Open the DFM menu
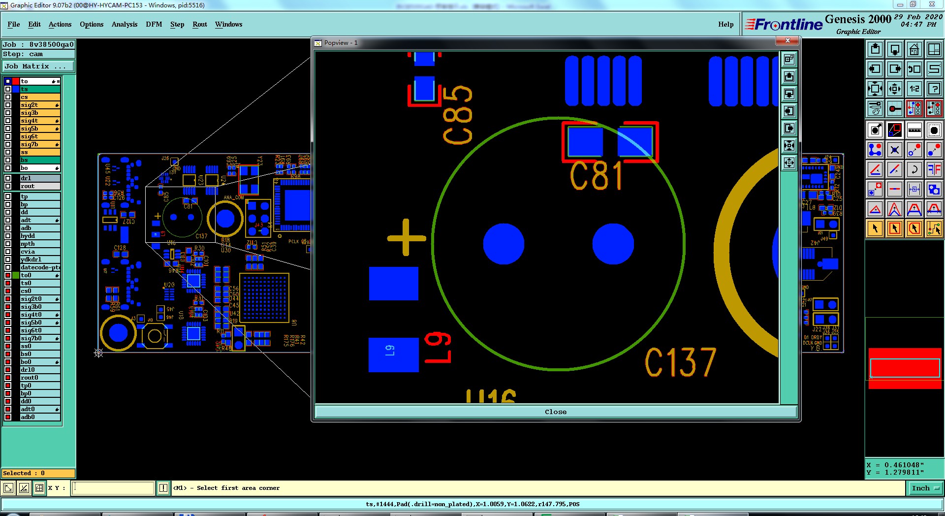 pos(154,24)
